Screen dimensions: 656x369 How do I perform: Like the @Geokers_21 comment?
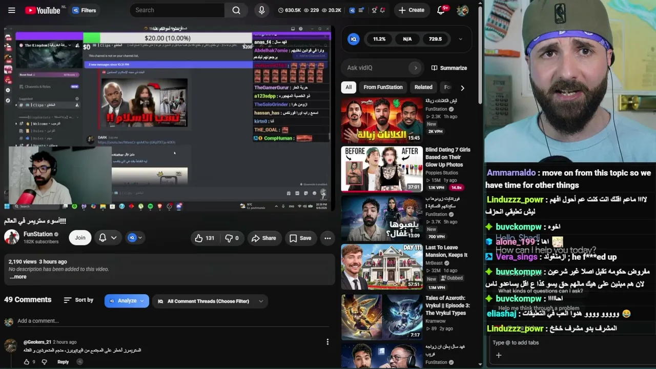click(27, 362)
